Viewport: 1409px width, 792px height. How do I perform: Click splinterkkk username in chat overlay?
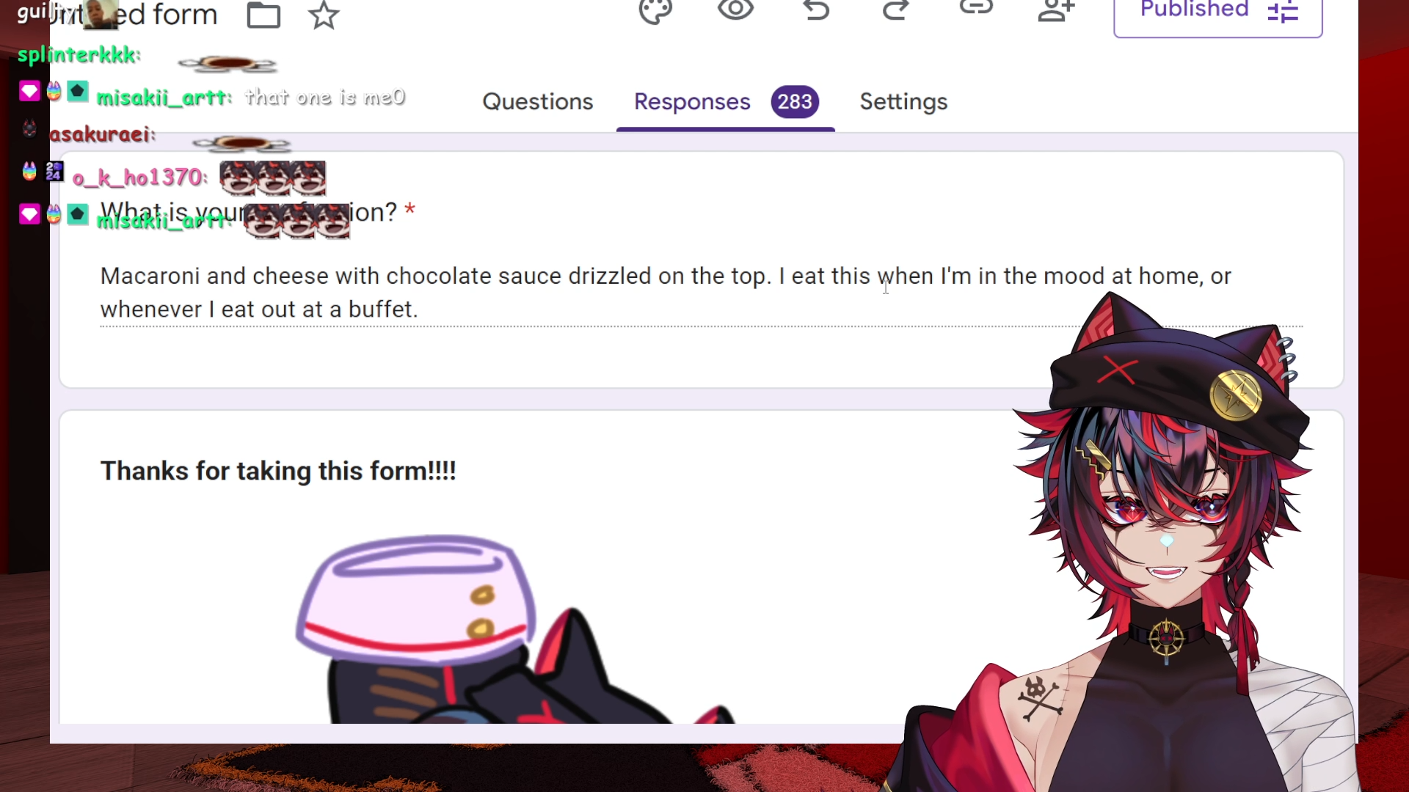pos(79,55)
